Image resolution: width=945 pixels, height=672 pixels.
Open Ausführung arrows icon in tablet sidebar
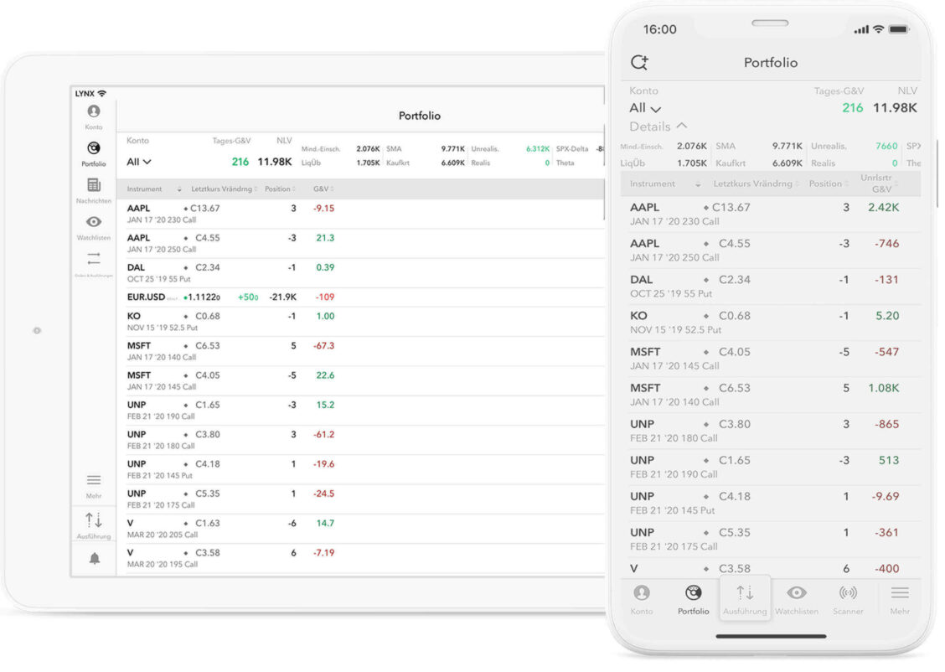[x=94, y=520]
